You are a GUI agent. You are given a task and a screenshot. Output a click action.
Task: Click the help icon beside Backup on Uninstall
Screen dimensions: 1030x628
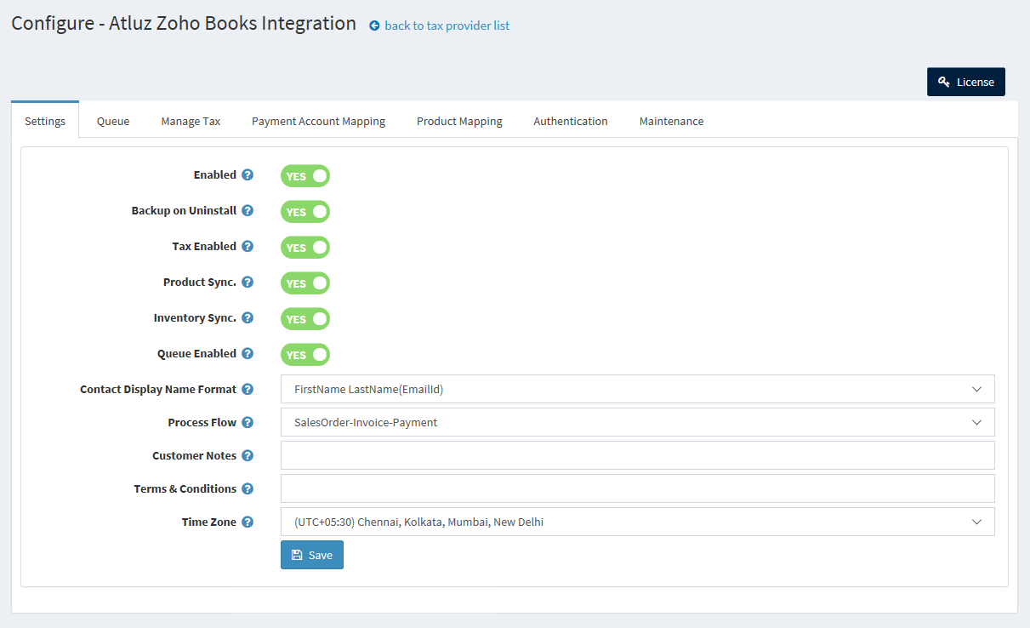click(248, 211)
